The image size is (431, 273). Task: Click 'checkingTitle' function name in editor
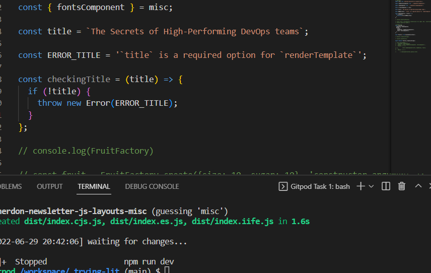79,80
